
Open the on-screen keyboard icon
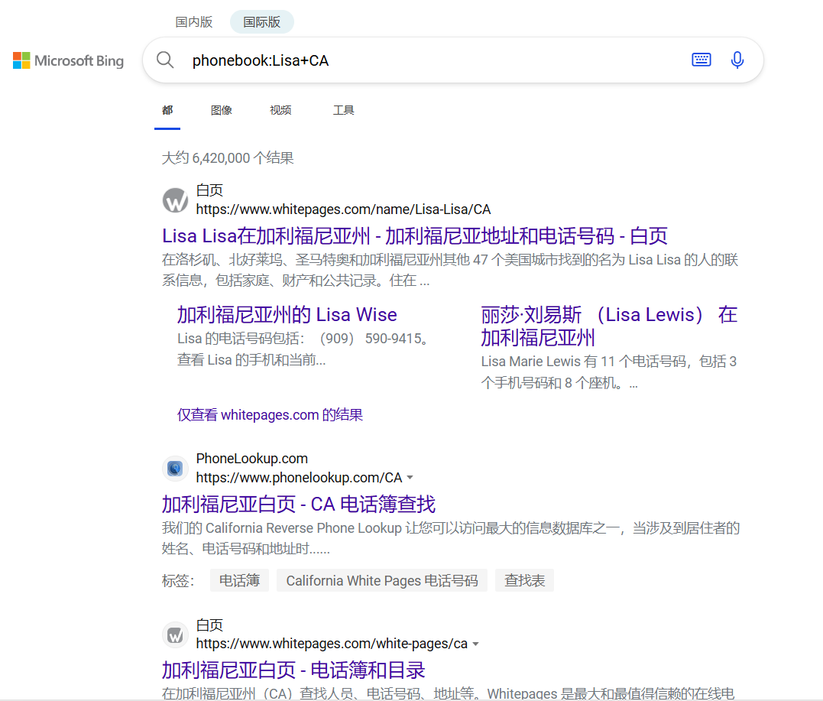coord(701,60)
